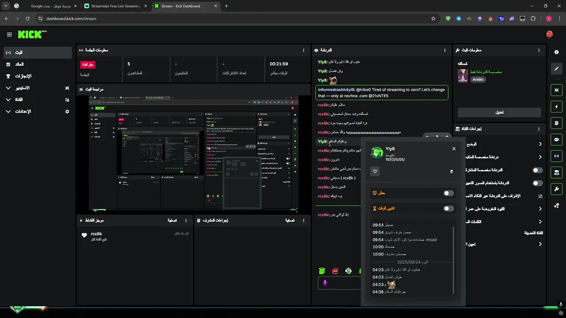Click the three-dots cluster icon in the right toolbar
This screenshot has height=318, width=566.
tap(556, 205)
